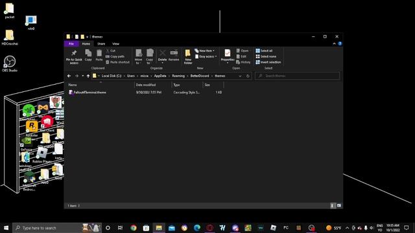Open recent locations dropdown
Screen dimensions: 415x233
coord(82,76)
